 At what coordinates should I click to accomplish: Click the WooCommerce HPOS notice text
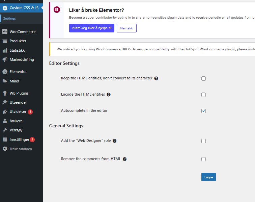(x=155, y=49)
